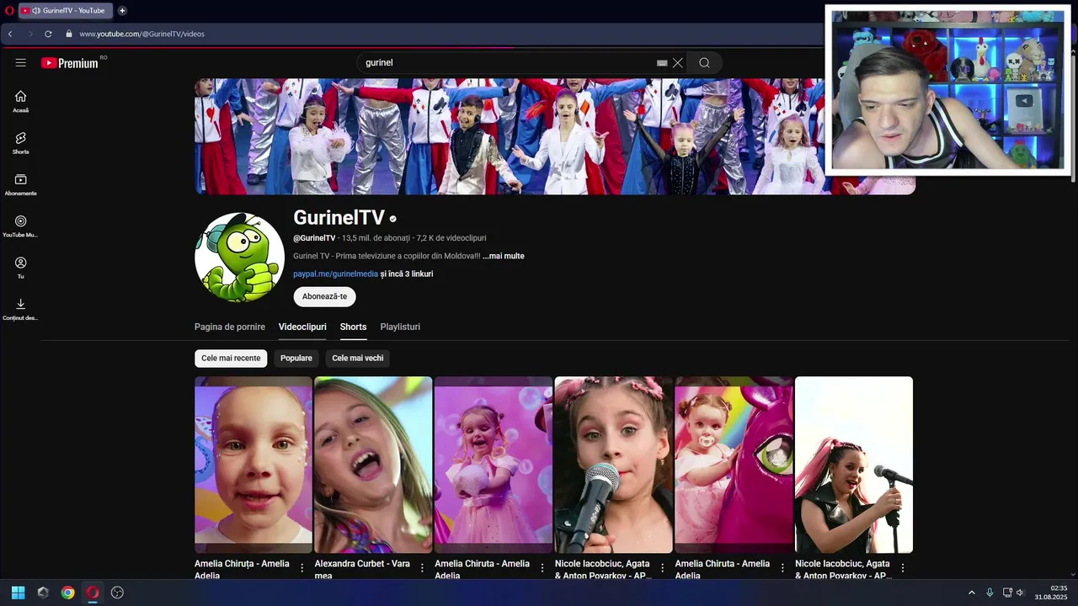Viewport: 1078px width, 606px height.
Task: Open options menu for fifth Amelia Chiruta short
Action: pos(782,568)
